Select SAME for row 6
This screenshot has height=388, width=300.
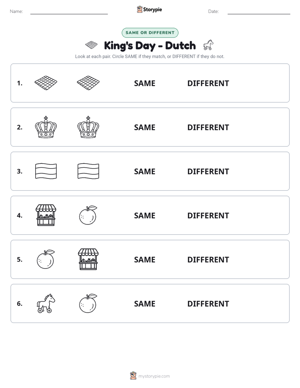tap(145, 304)
